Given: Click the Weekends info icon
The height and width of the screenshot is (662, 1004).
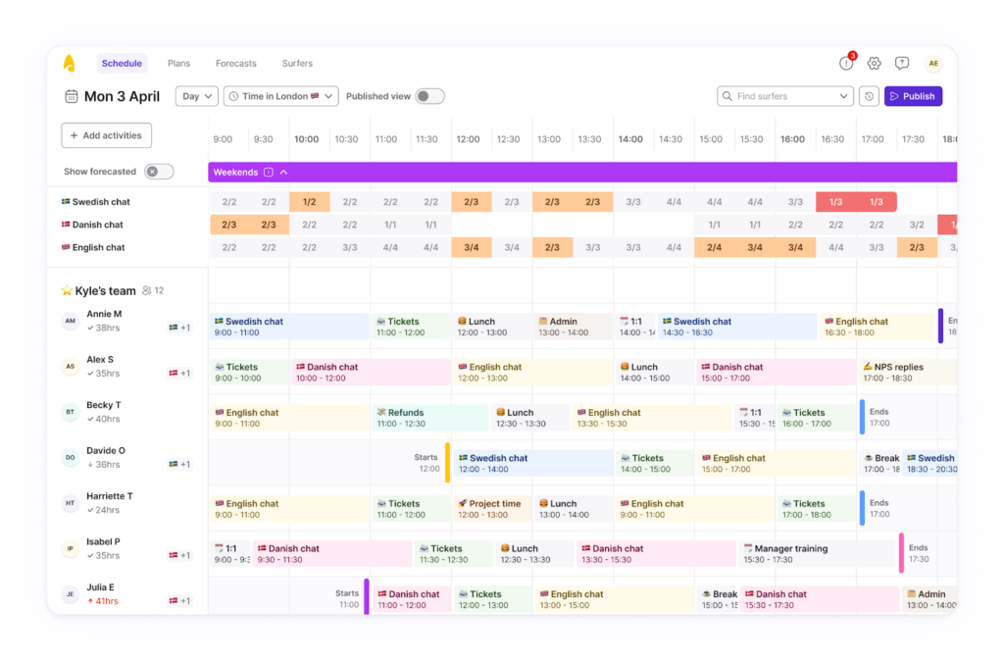Looking at the screenshot, I should (x=269, y=173).
